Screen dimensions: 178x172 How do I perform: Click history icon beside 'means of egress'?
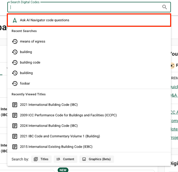[x=15, y=41]
